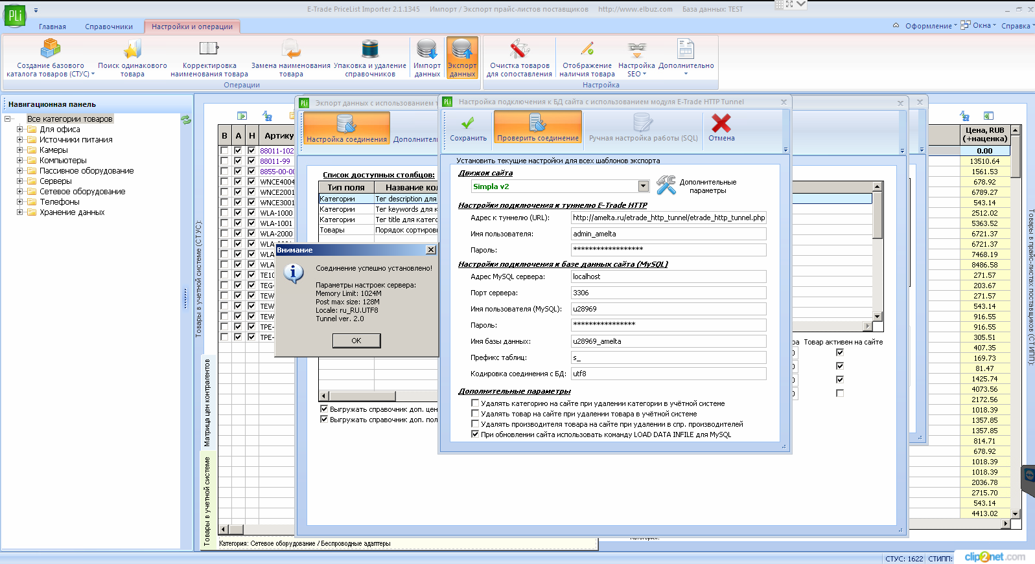The height and width of the screenshot is (564, 1035).
Task: Open the Справка menu
Action: (x=1017, y=26)
